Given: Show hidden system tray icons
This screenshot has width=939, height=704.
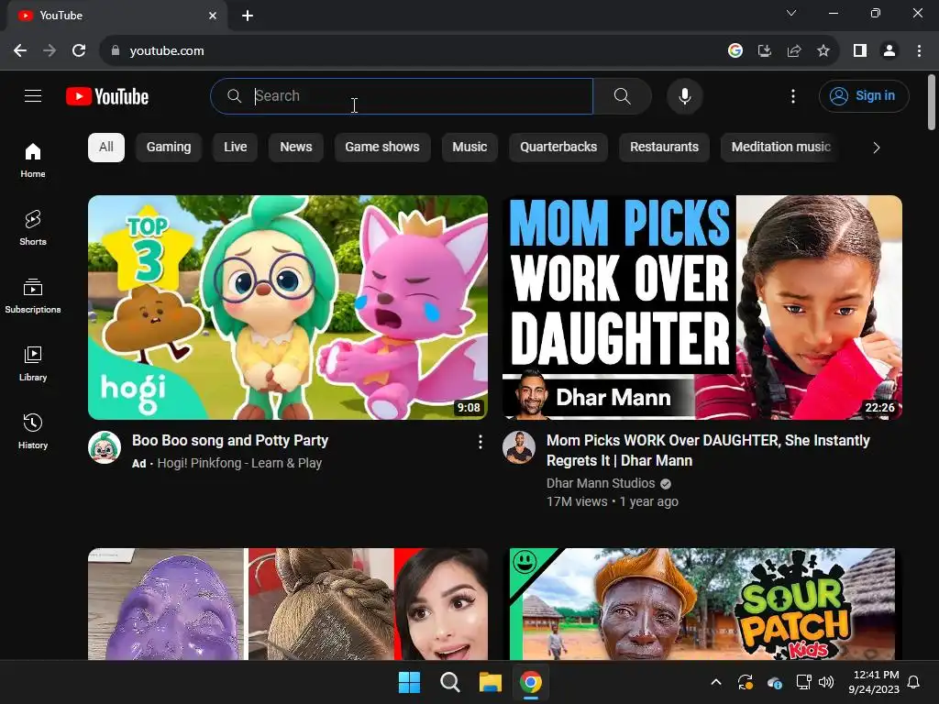Looking at the screenshot, I should (x=715, y=682).
